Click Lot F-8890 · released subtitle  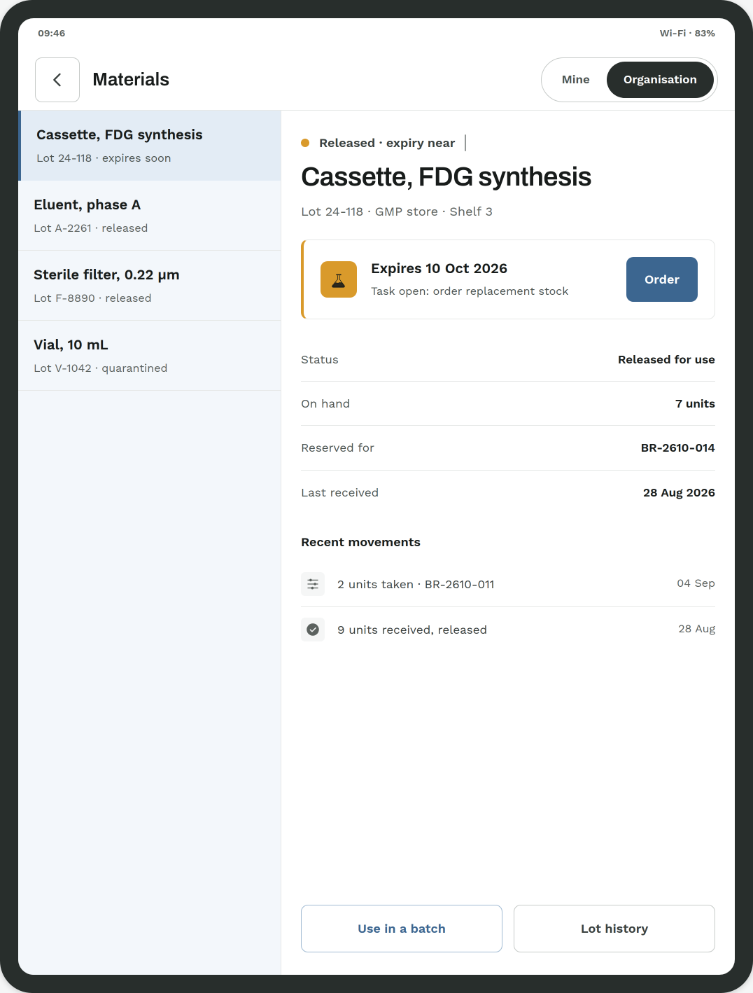92,298
